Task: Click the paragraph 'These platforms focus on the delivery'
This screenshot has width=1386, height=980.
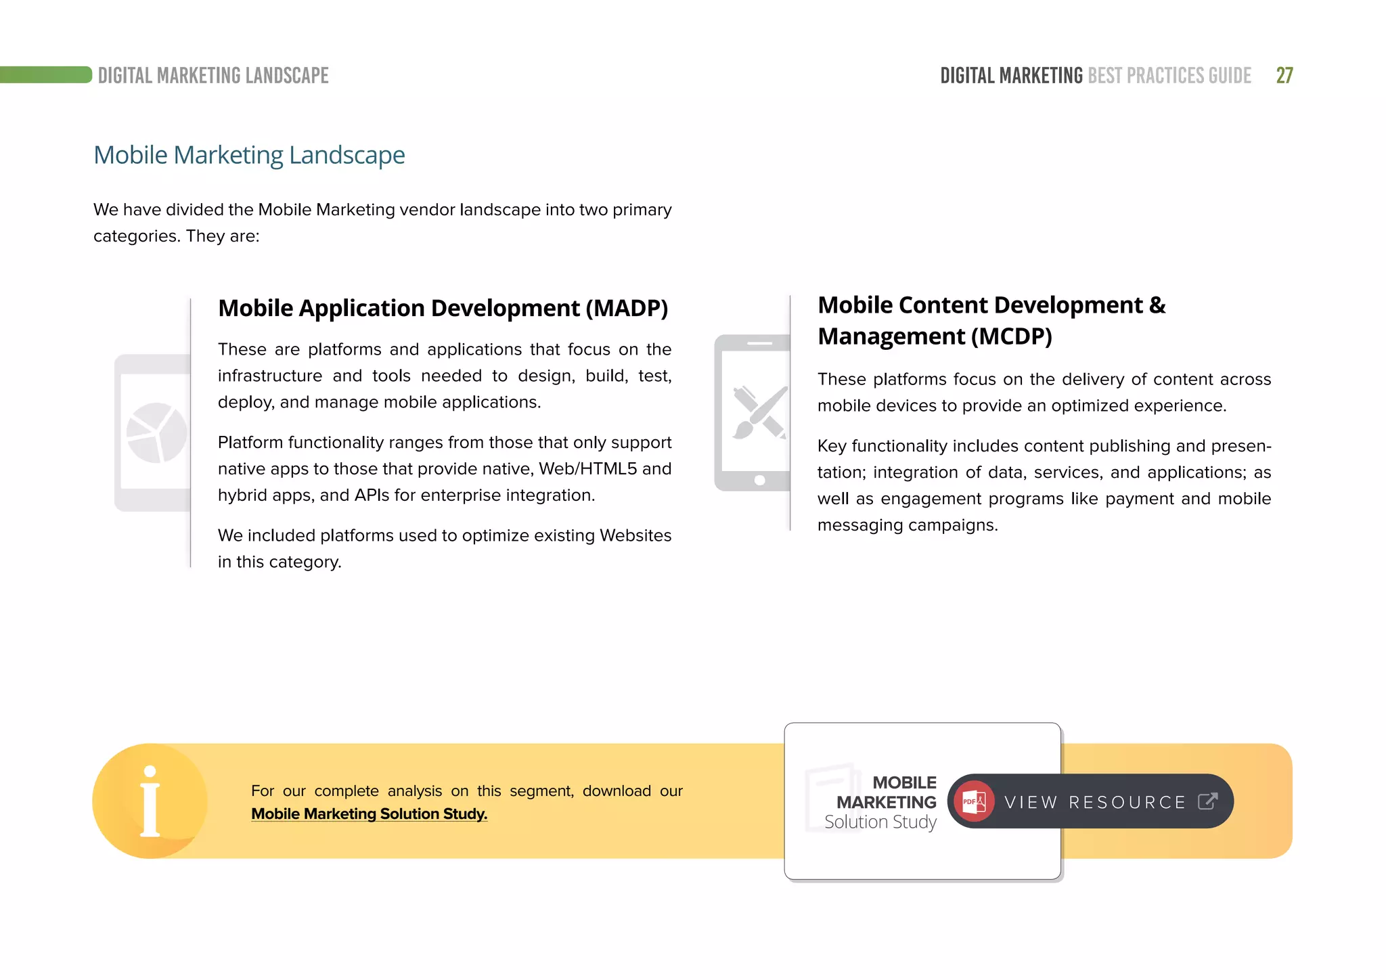Action: click(x=1044, y=392)
